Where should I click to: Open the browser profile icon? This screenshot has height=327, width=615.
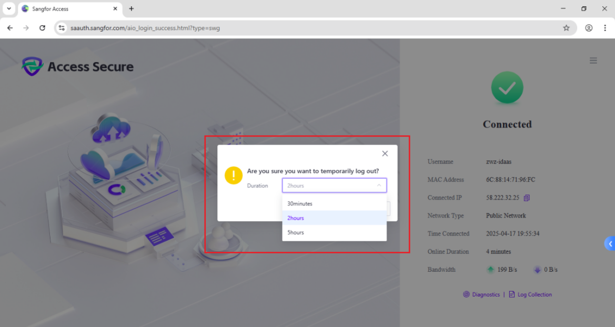pyautogui.click(x=589, y=28)
